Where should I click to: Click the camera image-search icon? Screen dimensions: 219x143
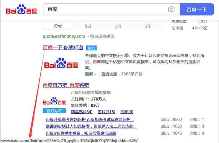(x=171, y=9)
